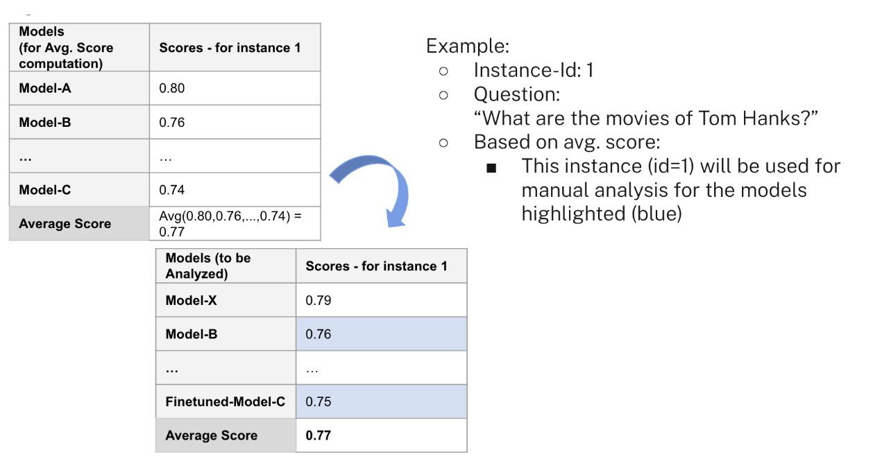Image resolution: width=873 pixels, height=470 pixels.
Task: Select the 0.79 score cell
Action: (382, 300)
